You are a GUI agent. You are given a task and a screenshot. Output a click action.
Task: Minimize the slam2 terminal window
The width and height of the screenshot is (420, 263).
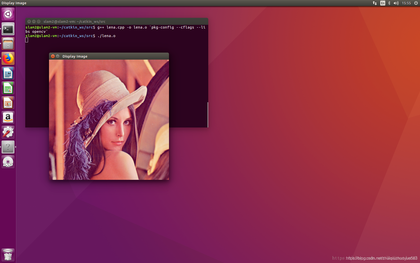(x=34, y=22)
